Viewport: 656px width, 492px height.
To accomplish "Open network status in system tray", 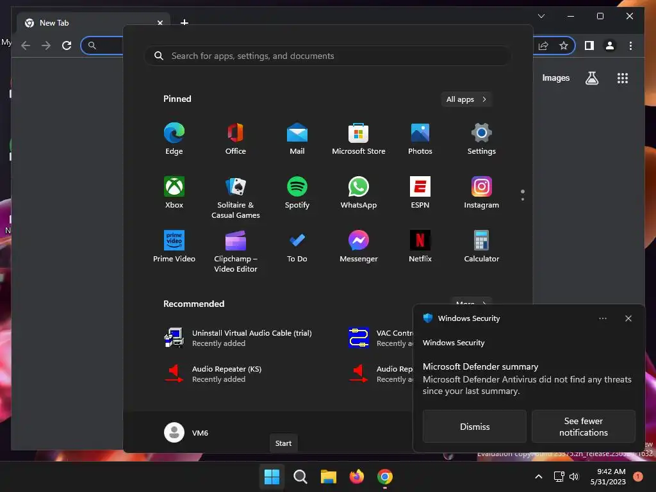I will coord(559,477).
